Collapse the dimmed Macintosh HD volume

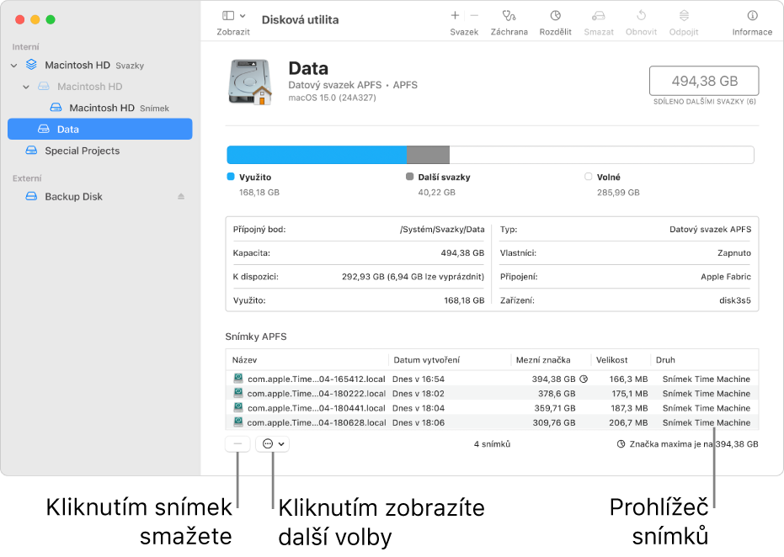point(26,87)
